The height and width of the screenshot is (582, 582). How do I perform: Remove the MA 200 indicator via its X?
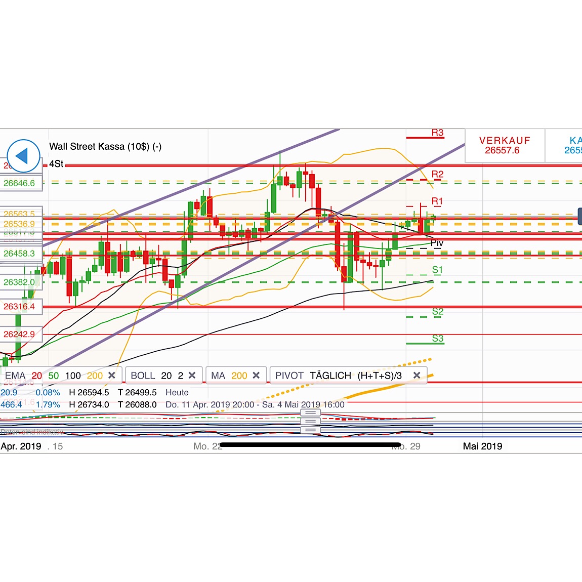(x=256, y=375)
